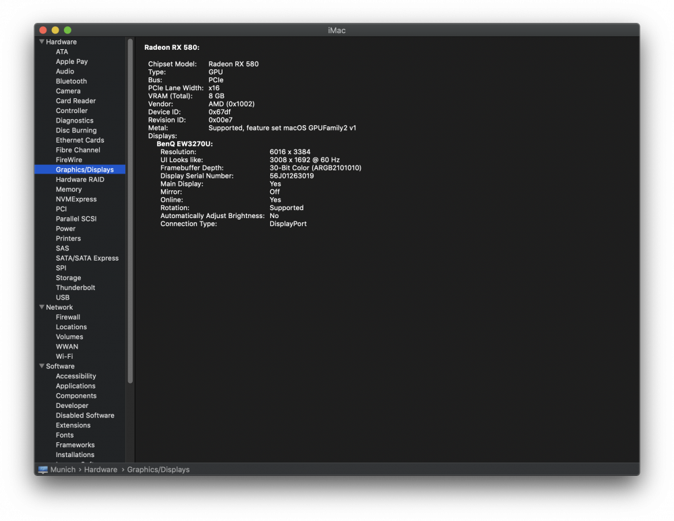The image size is (674, 521).
Task: Click the green zoom window button
Action: (67, 30)
